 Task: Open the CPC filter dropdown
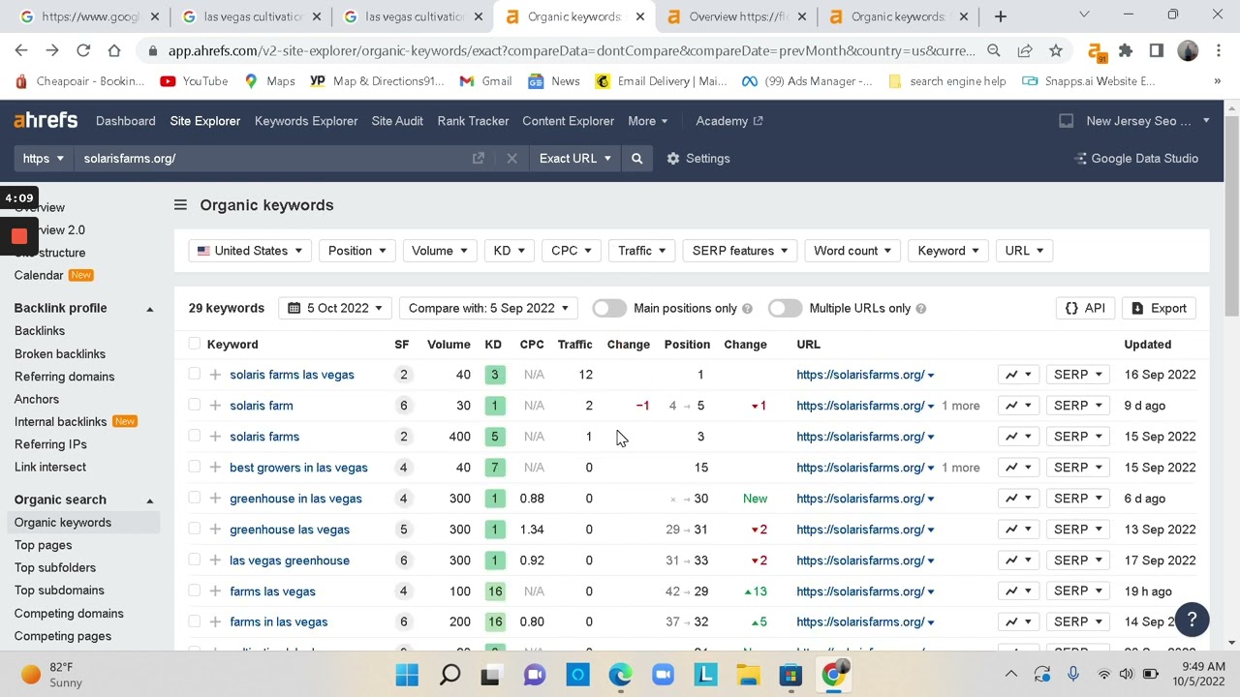tap(572, 251)
